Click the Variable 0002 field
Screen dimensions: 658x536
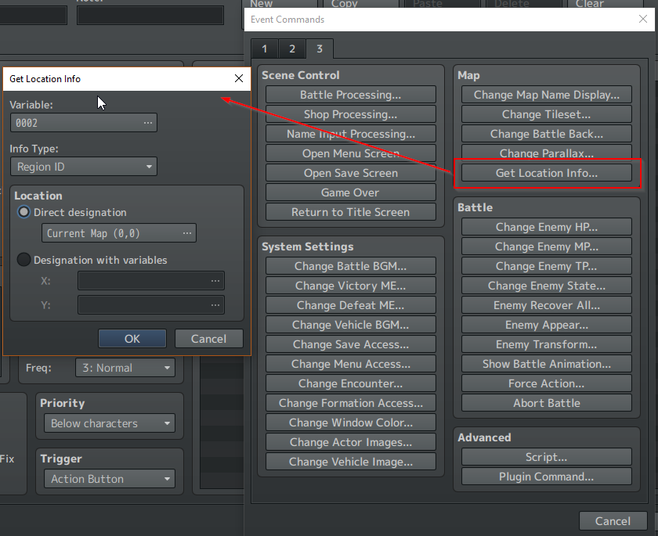[x=84, y=123]
